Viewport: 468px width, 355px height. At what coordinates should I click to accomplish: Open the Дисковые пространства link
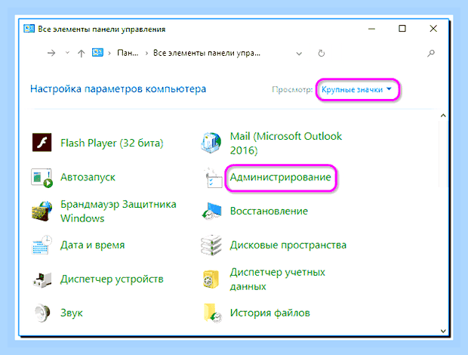point(288,245)
